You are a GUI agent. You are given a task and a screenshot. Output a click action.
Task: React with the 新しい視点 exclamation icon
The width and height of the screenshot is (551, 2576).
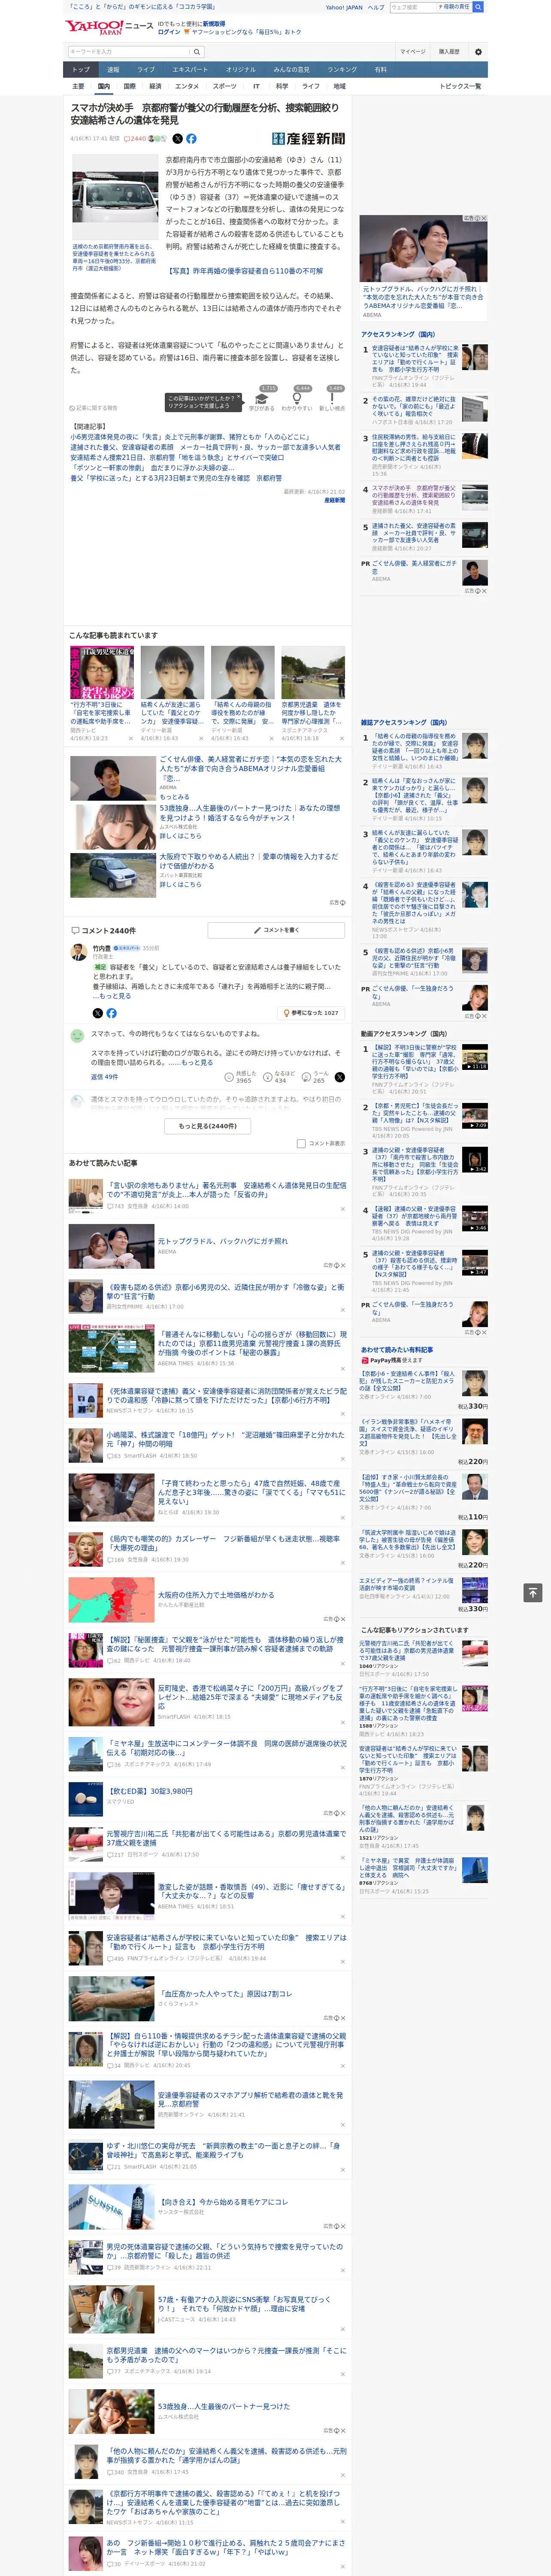332,399
